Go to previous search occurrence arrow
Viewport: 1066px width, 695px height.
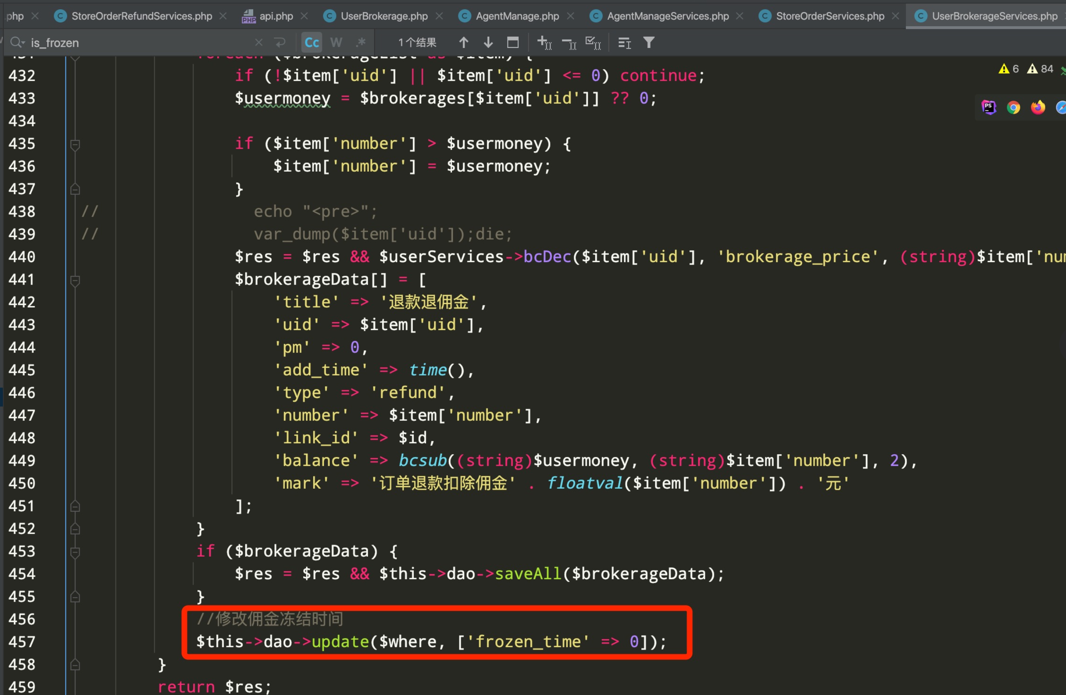pos(464,42)
